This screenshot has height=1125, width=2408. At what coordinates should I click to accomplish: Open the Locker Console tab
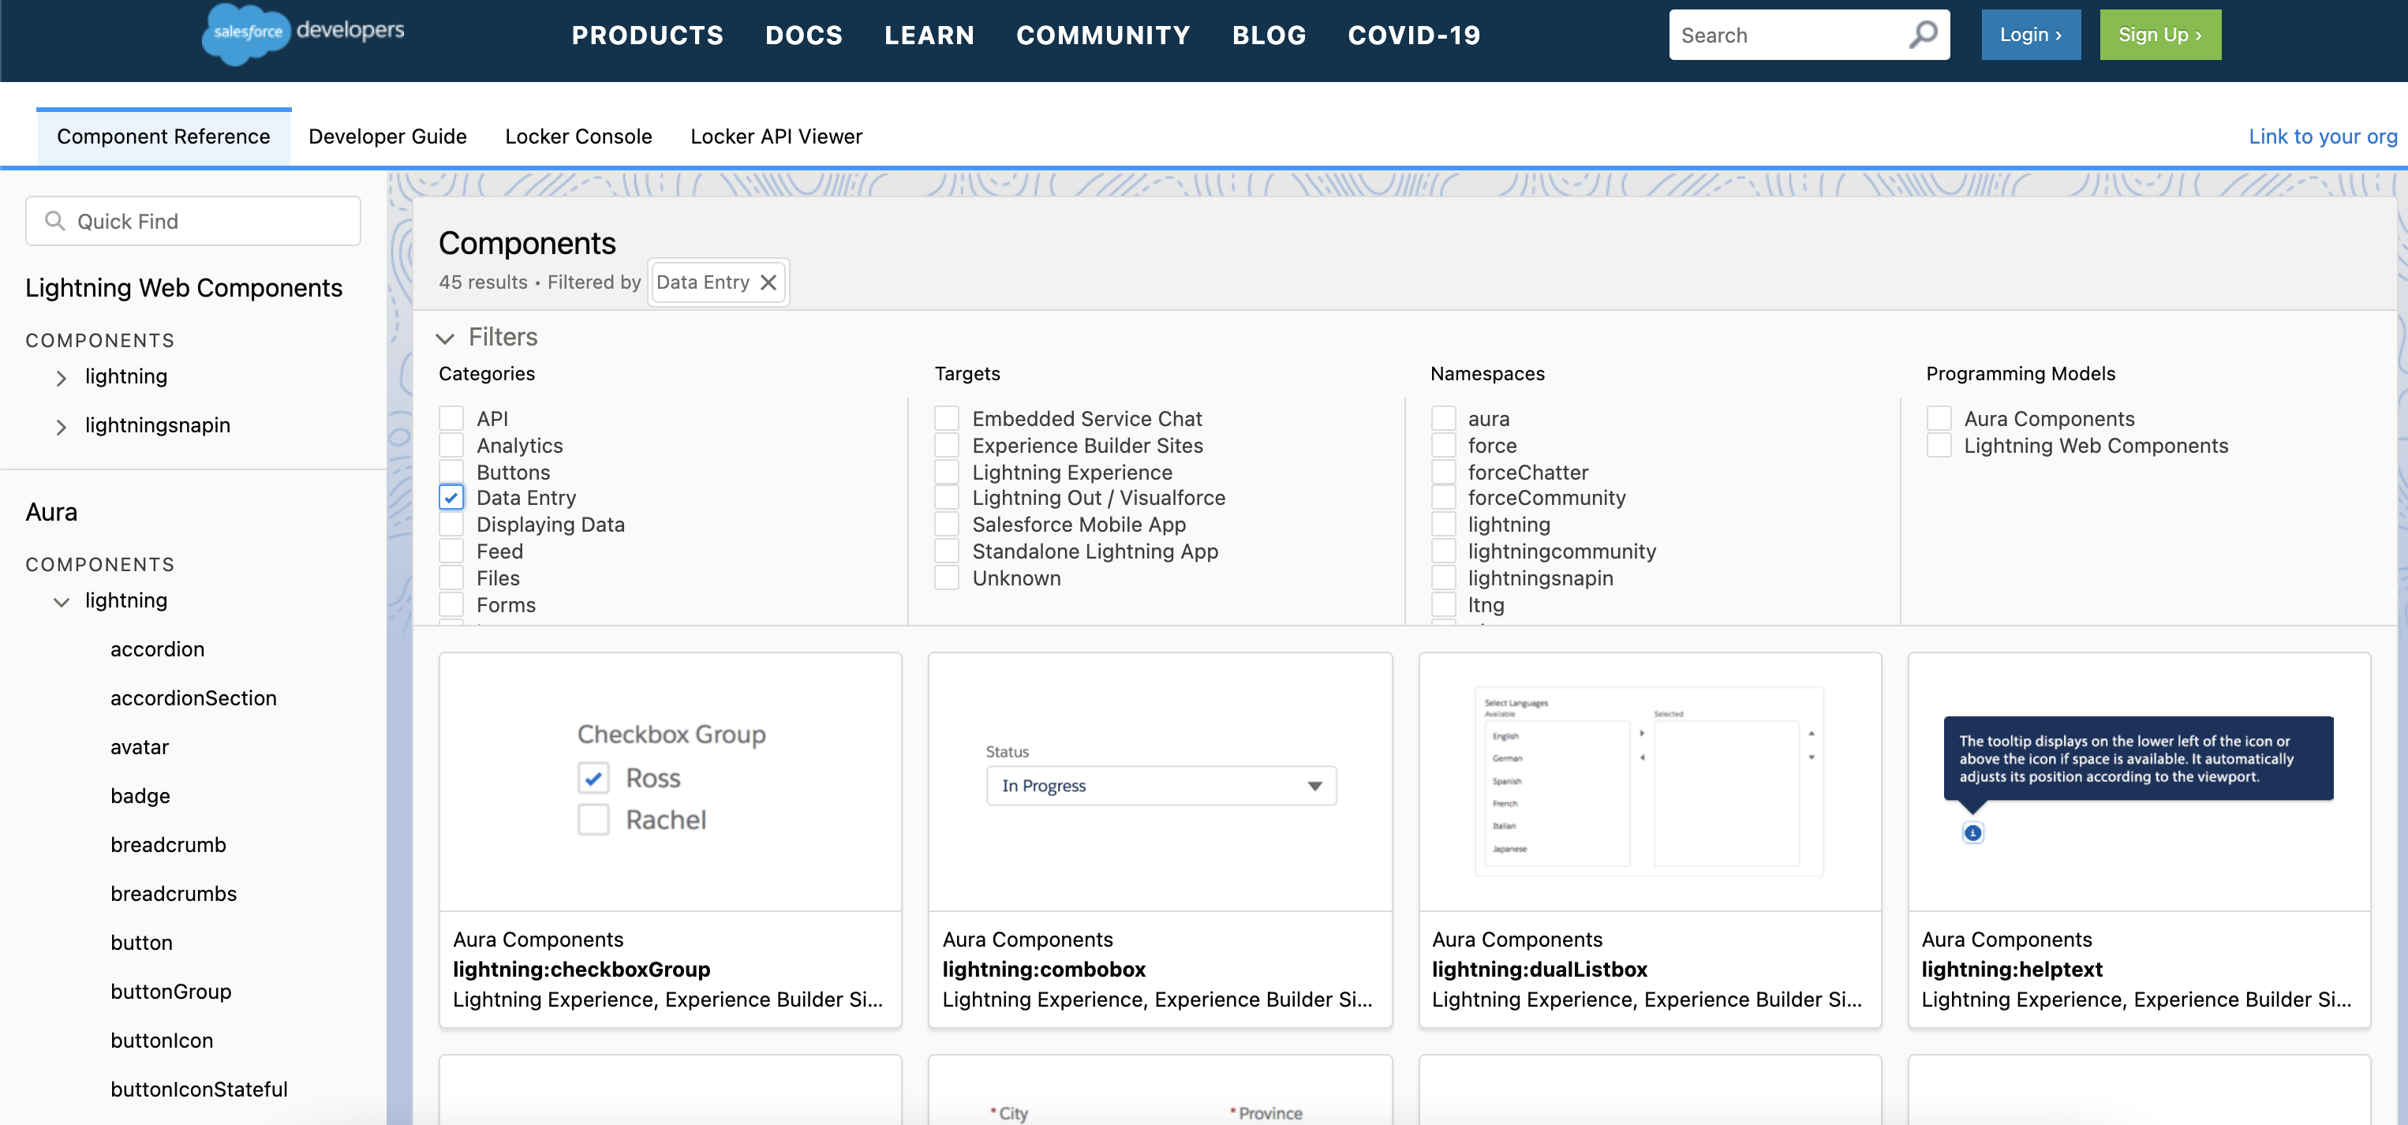[x=578, y=136]
